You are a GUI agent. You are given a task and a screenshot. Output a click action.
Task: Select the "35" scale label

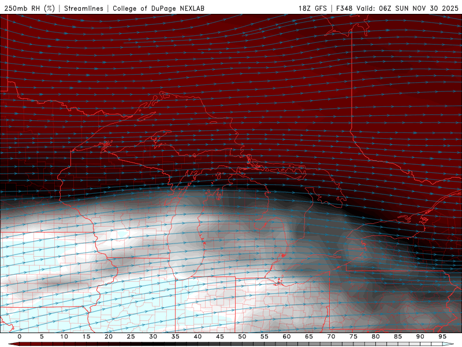[x=176, y=337]
